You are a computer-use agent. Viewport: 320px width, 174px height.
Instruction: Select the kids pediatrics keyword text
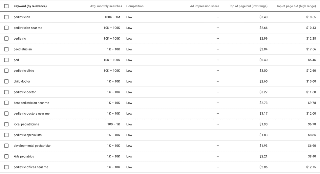[x=24, y=157]
